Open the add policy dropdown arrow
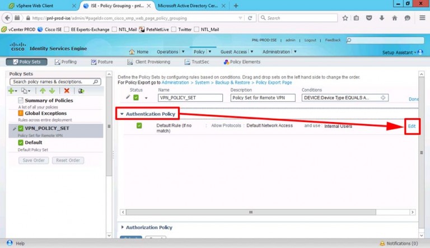This screenshot has height=248, width=430. [x=16, y=91]
